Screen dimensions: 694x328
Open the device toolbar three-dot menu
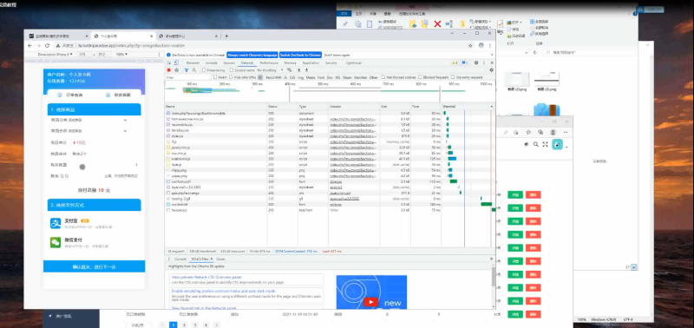(x=160, y=54)
